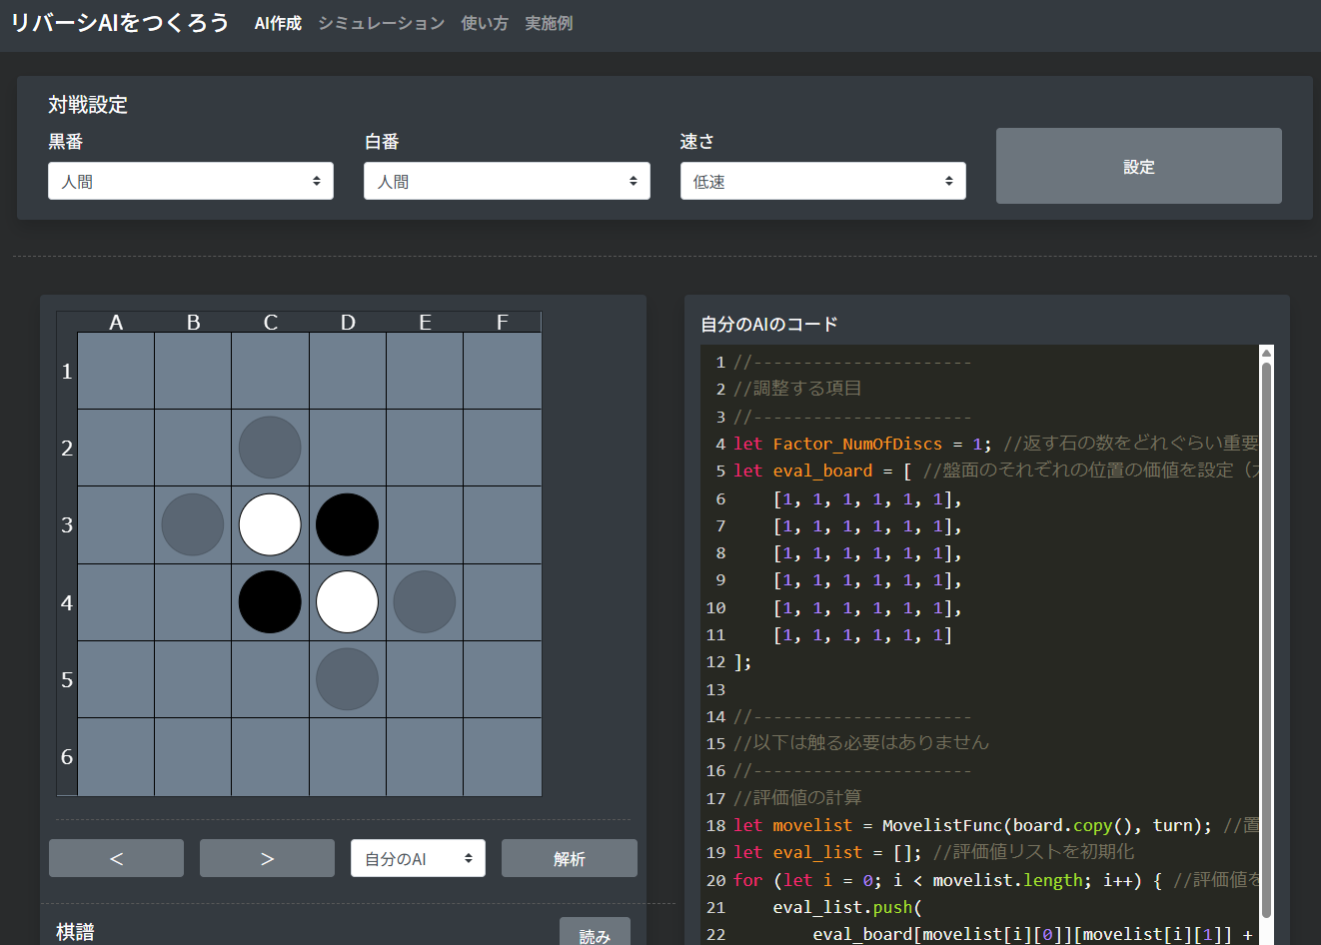Viewport: 1321px width, 945px height.
Task: Click the white disc on C3
Action: pos(270,524)
